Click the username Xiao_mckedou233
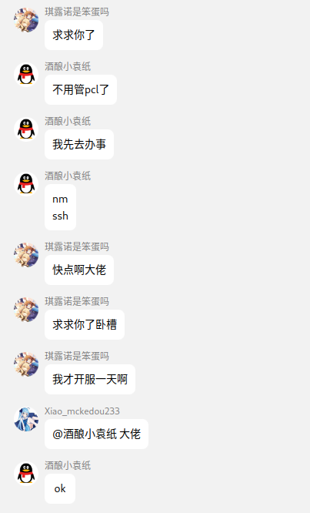The height and width of the screenshot is (513, 310). 82,411
